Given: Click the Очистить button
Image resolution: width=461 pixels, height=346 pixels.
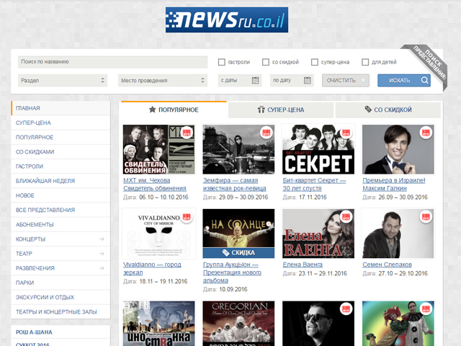Looking at the screenshot, I should click(x=346, y=80).
